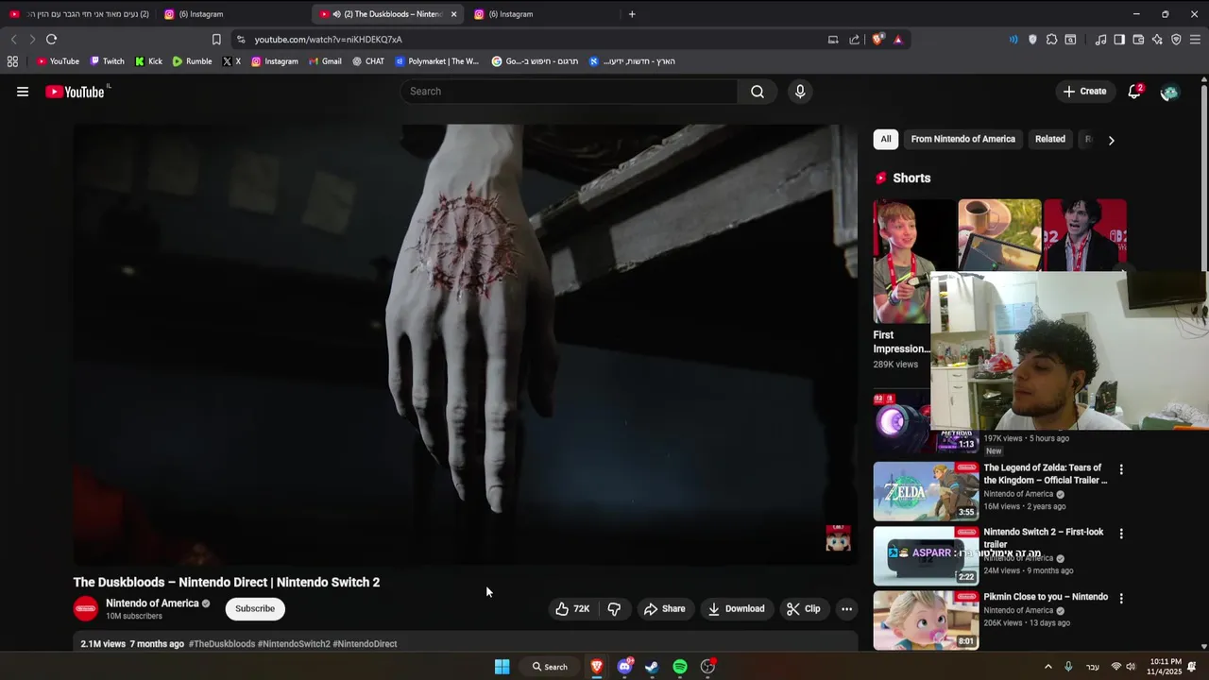The image size is (1209, 680).
Task: Clip the video with scissors button
Action: coord(804,609)
